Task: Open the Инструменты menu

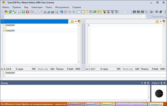Action: click(62, 7)
